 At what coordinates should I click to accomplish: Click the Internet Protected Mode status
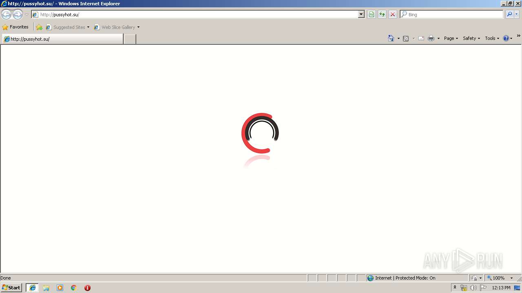tap(405, 278)
